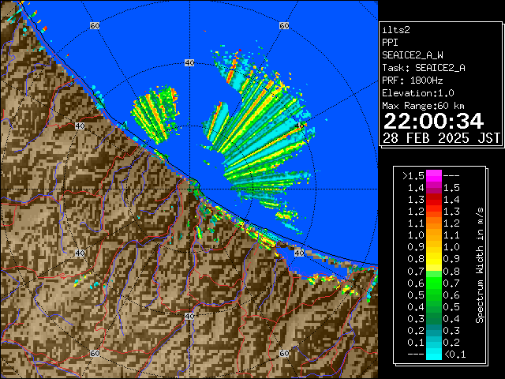Pick the red 1.3–1.4 legend band
The height and width of the screenshot is (379, 505).
point(434,200)
